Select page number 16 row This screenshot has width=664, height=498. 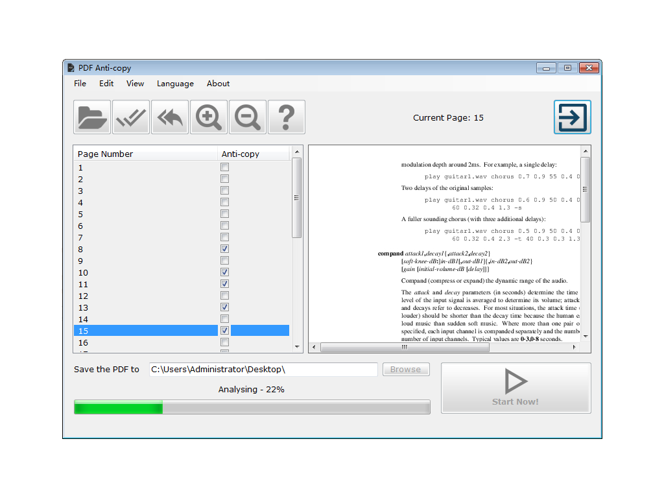click(x=182, y=342)
